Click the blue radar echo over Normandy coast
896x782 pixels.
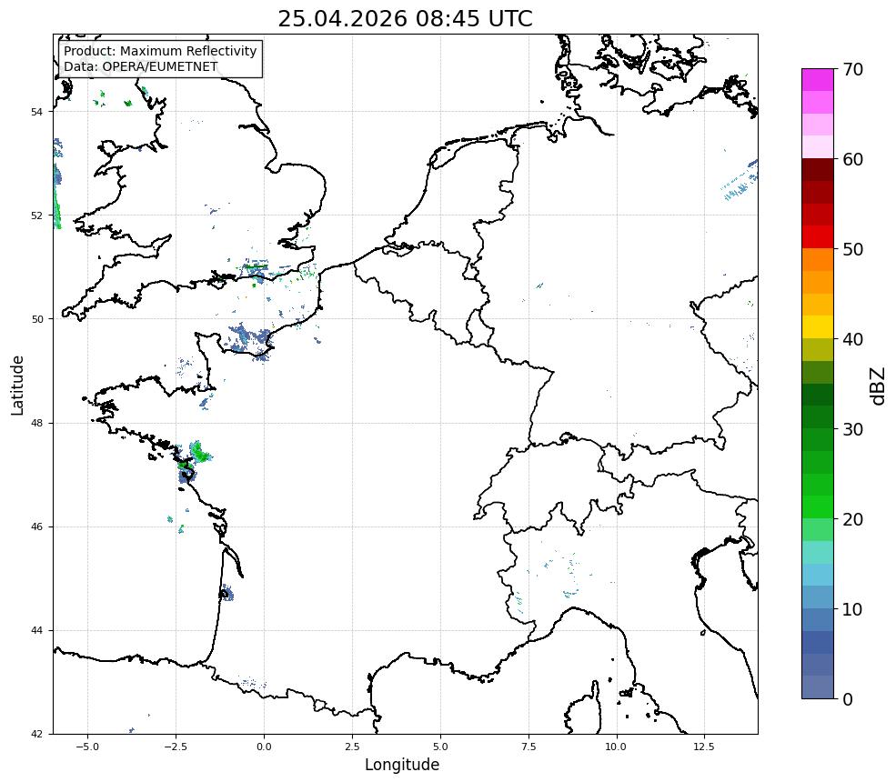pos(250,340)
